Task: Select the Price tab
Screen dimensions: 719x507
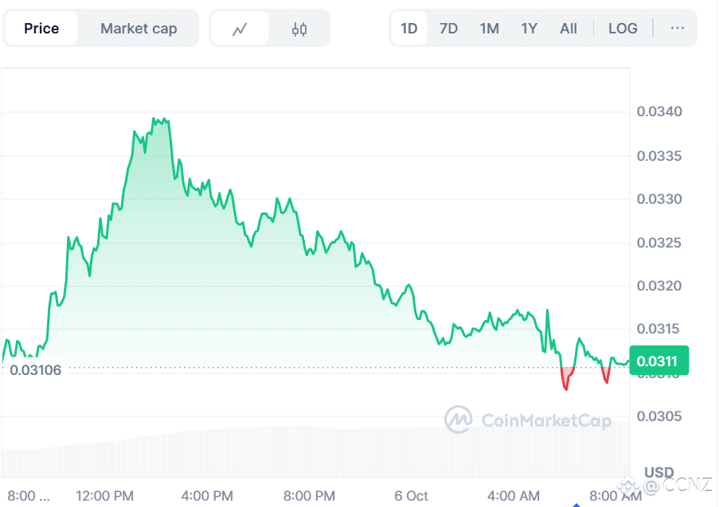Action: tap(41, 29)
